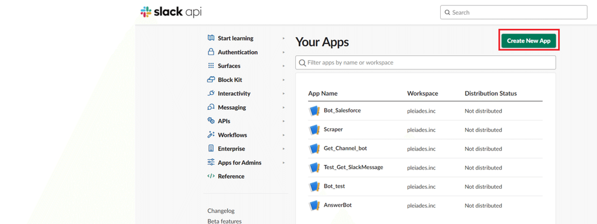The width and height of the screenshot is (597, 224).
Task: Click the Scraper app icon
Action: (314, 130)
